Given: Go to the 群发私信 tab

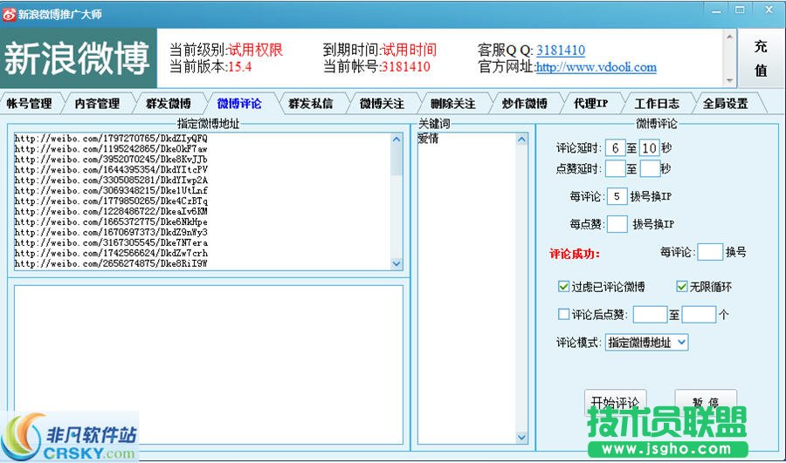Looking at the screenshot, I should (311, 104).
